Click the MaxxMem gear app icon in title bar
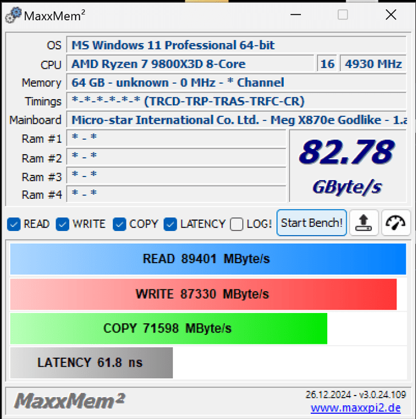 click(13, 15)
